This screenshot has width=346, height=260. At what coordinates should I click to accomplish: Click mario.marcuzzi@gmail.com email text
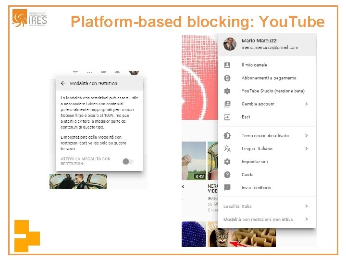coord(270,48)
